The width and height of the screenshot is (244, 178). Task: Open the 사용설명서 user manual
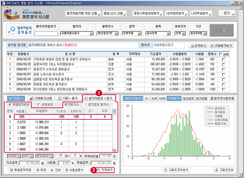pos(74,170)
